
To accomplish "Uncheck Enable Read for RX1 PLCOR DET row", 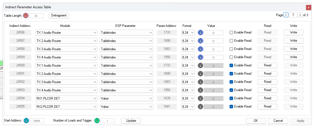I will click(231, 98).
